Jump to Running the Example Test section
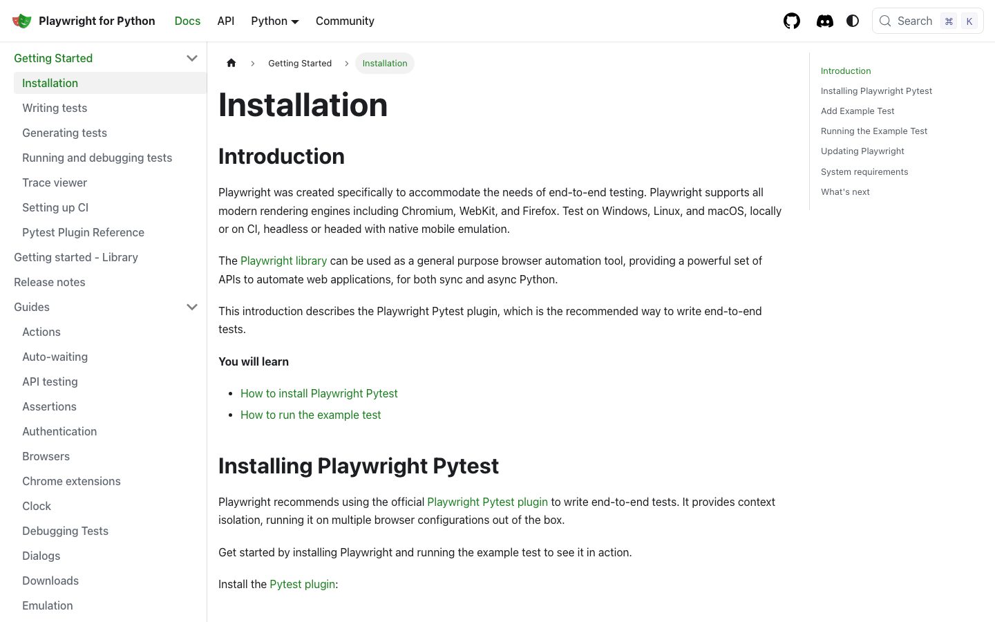 [x=874, y=131]
